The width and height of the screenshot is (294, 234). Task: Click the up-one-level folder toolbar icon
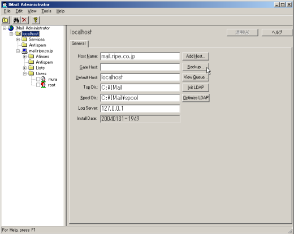(5, 20)
